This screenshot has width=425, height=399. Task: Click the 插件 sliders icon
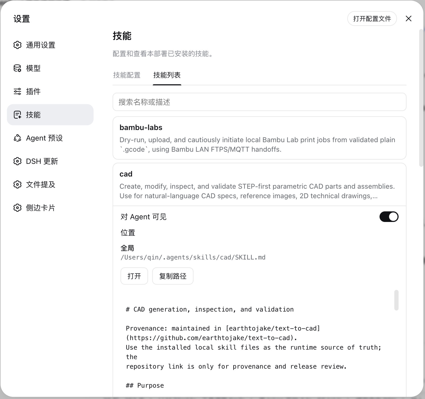point(17,92)
